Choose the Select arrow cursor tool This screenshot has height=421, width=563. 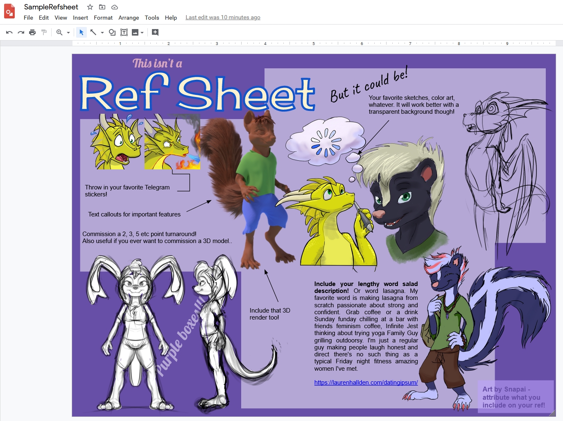coord(81,32)
